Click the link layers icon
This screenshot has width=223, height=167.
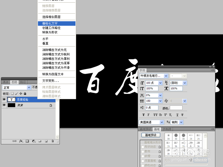coord(14,141)
